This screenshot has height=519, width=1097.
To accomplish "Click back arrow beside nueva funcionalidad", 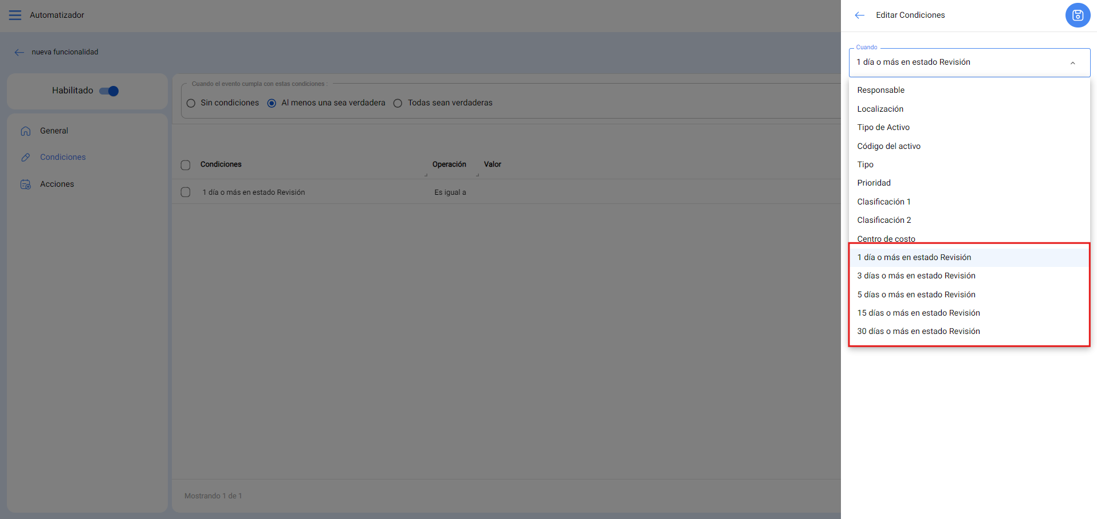I will [x=19, y=52].
